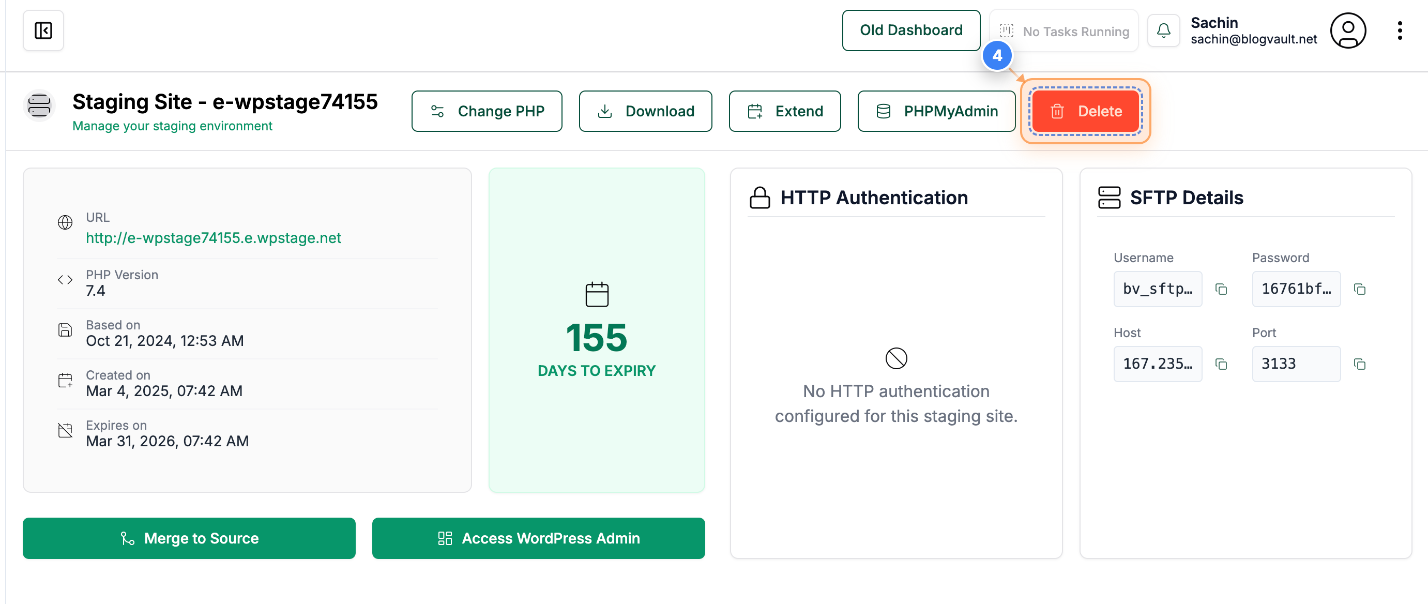Image resolution: width=1428 pixels, height=604 pixels.
Task: Click the Mar 4, 2025 created date
Action: click(164, 391)
